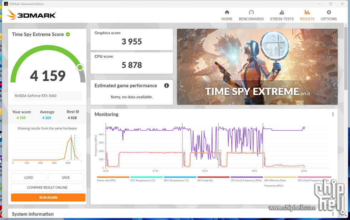Viewport: 350px width, 220px height.
Task: Click the Time Spy Extreme banner image
Action: [x=257, y=66]
